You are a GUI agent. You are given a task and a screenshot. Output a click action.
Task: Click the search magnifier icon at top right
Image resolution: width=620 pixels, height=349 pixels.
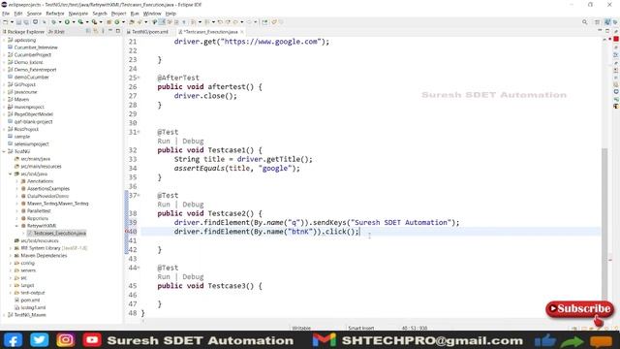click(x=584, y=22)
